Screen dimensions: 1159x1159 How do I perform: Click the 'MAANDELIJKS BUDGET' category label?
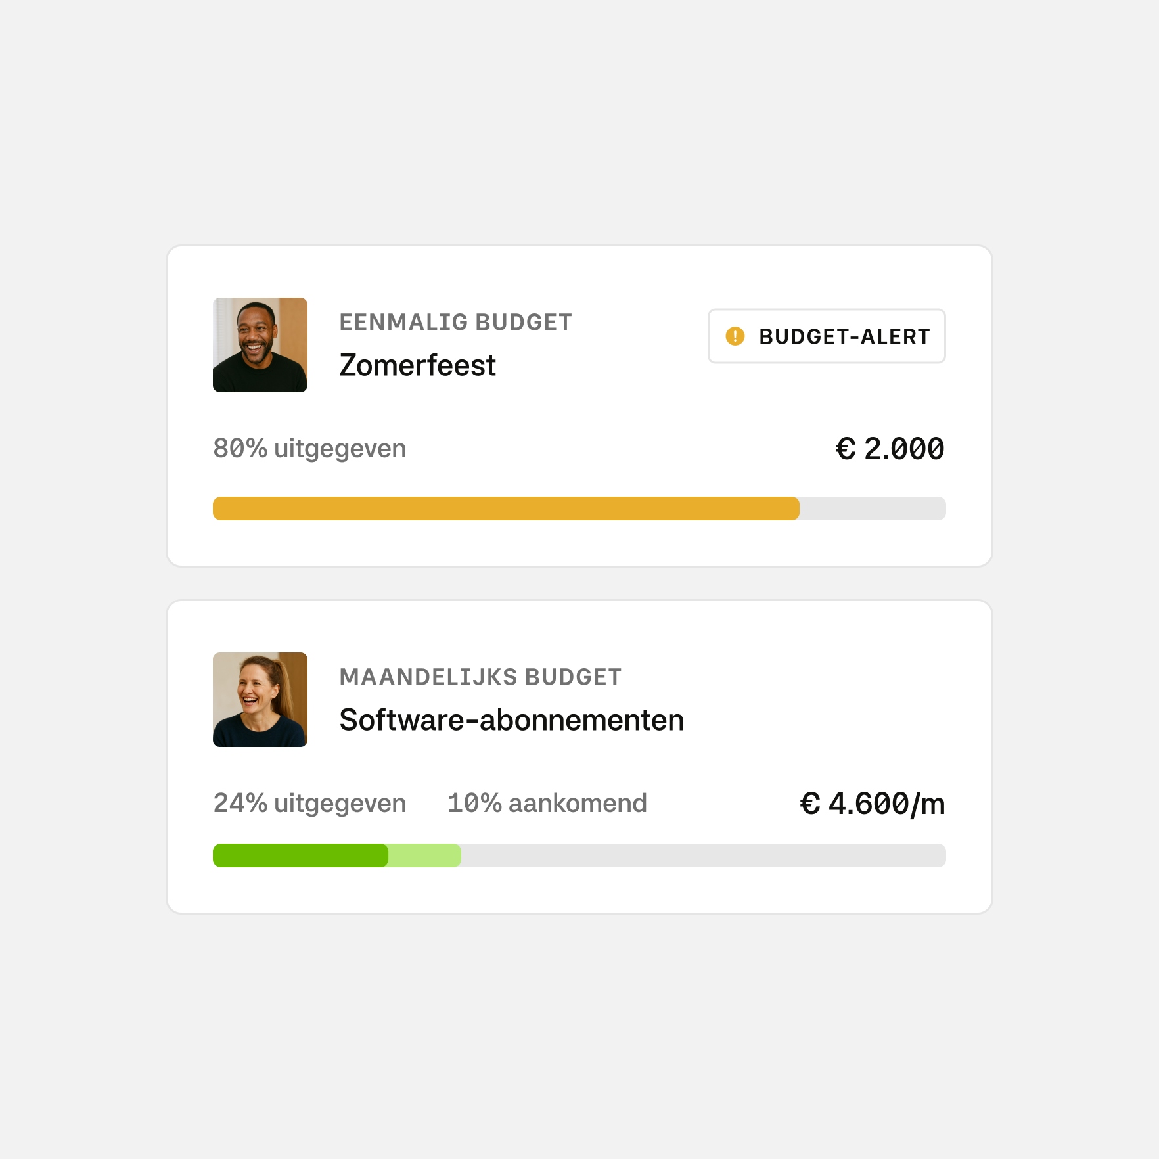480,677
